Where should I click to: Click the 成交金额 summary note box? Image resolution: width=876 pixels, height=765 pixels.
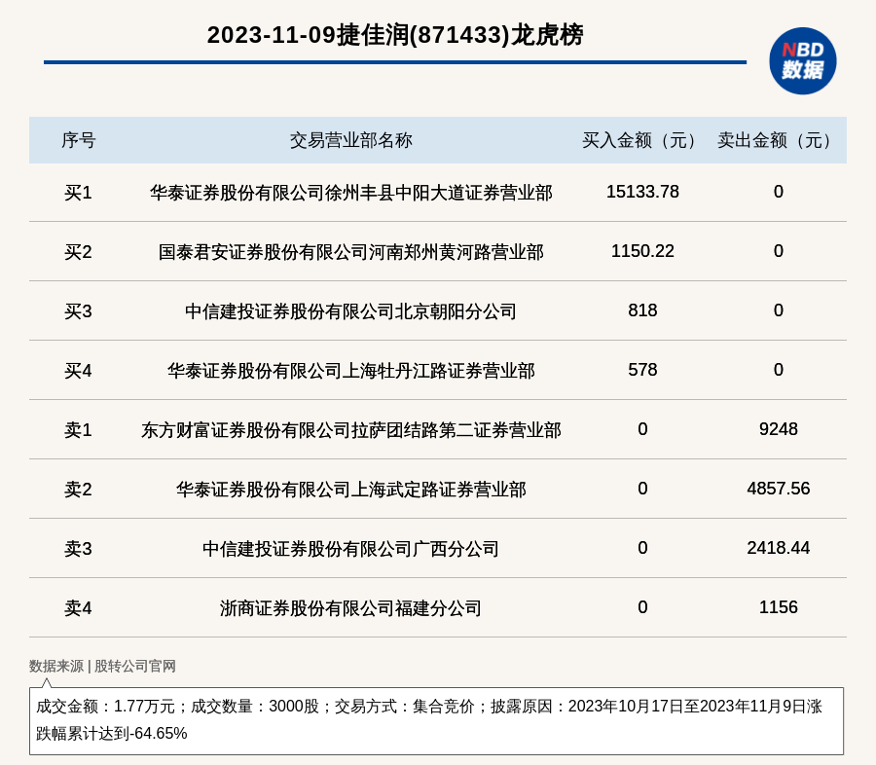436,721
